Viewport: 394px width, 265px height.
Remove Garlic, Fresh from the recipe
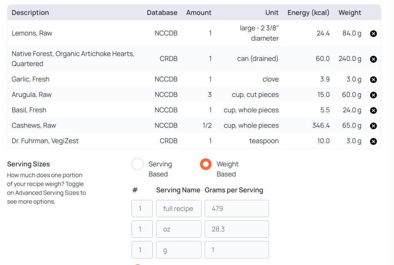(x=373, y=80)
